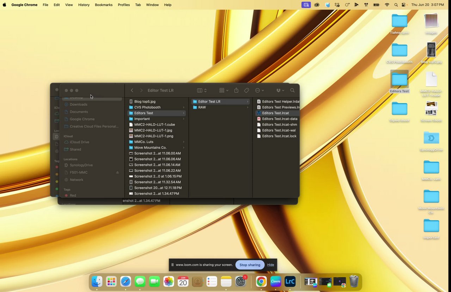This screenshot has width=451, height=292.
Task: Click the Creative Cloud menu bar icon
Action: tap(317, 5)
